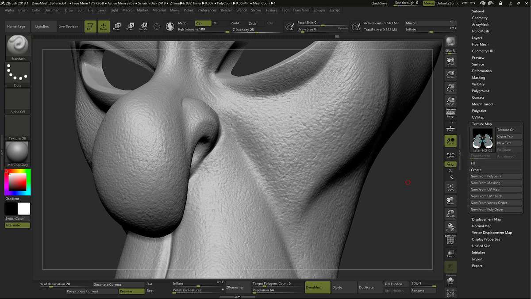Click the D icon beside ActivePoints

356,27
